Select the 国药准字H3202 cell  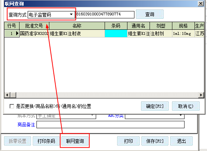click(34, 33)
